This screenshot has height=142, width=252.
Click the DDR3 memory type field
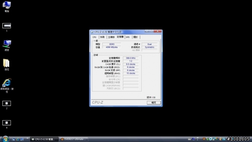(x=111, y=44)
